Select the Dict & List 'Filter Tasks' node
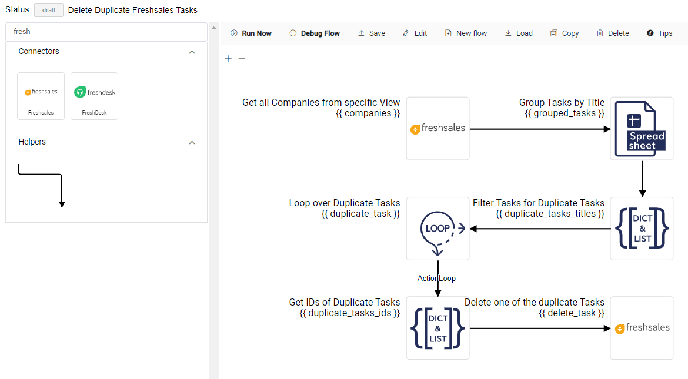This screenshot has width=688, height=379. coord(642,229)
